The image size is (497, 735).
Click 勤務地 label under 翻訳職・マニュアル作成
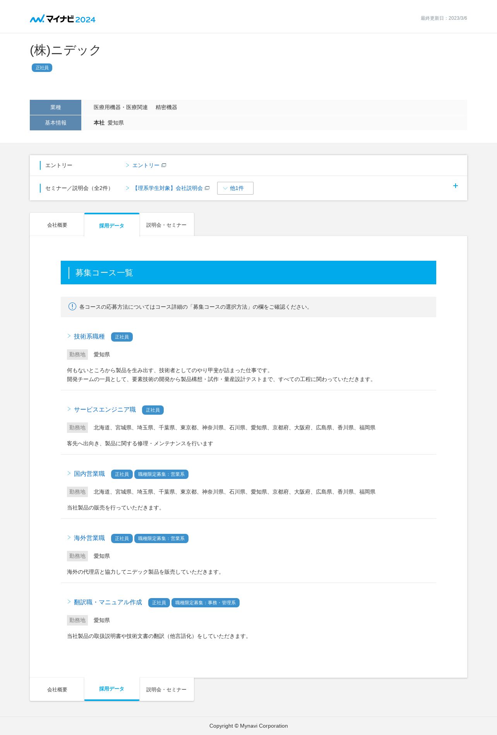[77, 620]
